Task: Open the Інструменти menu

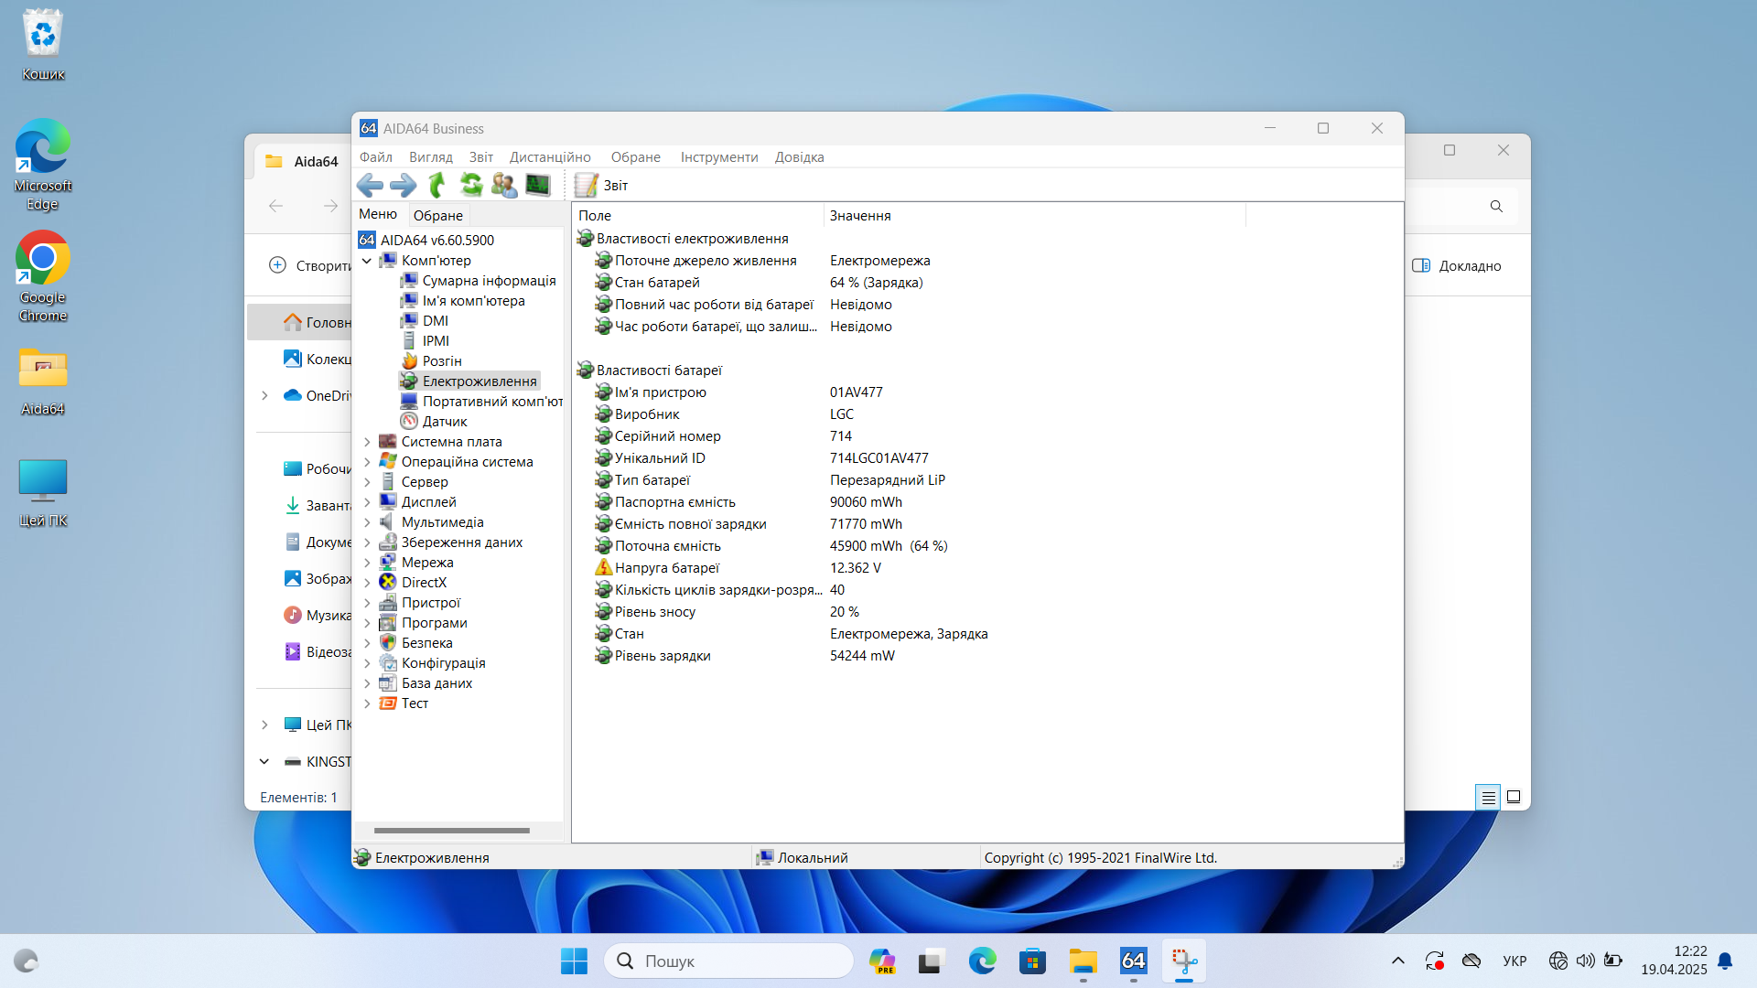Action: pos(718,157)
